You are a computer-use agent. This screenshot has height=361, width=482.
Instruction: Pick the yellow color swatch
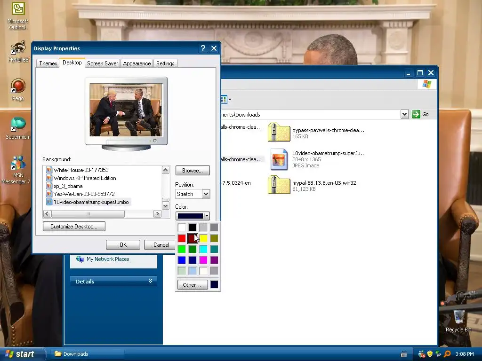click(203, 238)
